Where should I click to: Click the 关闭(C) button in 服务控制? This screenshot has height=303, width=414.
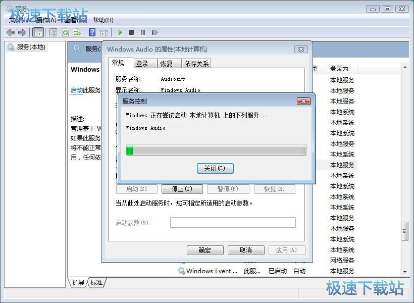[x=215, y=168]
